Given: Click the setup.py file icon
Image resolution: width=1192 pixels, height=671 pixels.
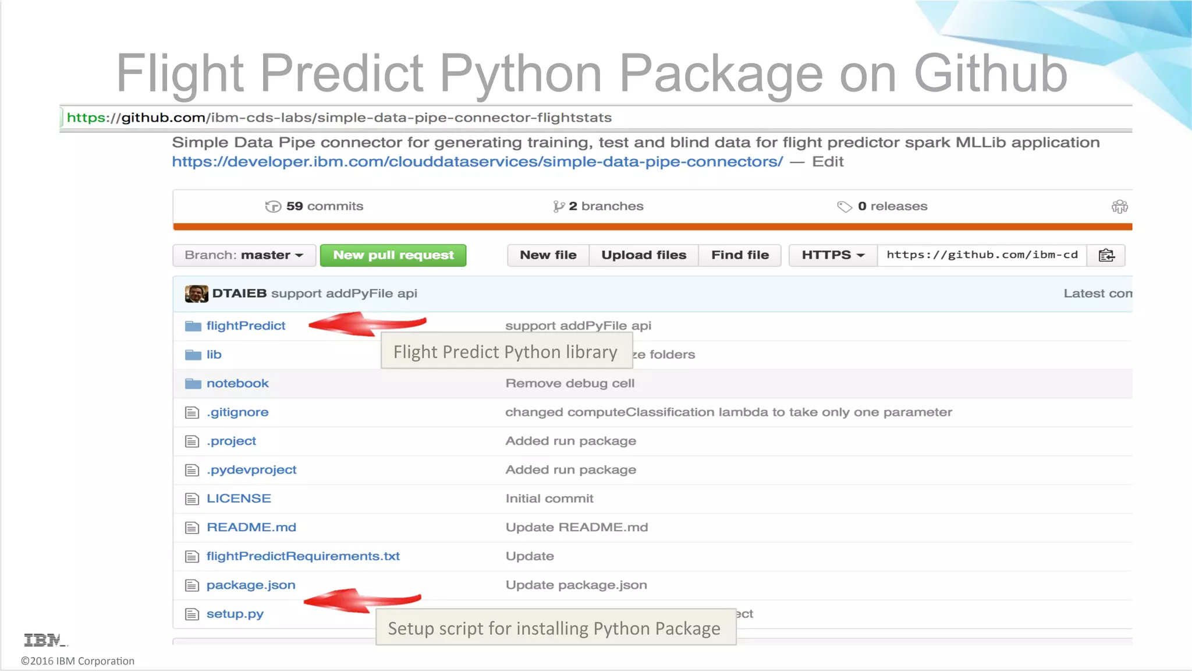Looking at the screenshot, I should [192, 615].
